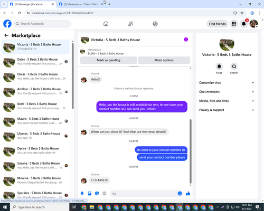Click the Facebook logo icon
This screenshot has width=264, height=211.
[x=7, y=24]
